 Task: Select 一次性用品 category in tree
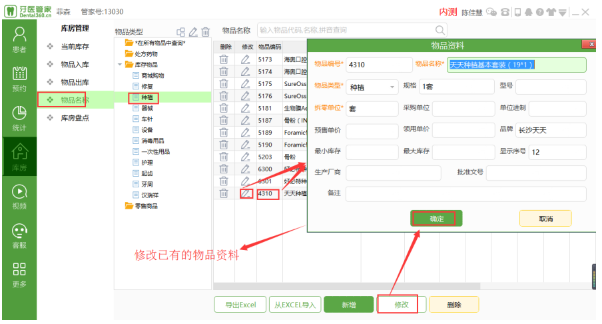(151, 151)
